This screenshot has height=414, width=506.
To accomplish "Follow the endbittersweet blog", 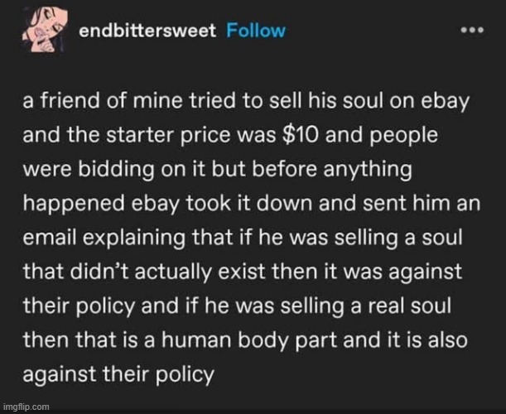I will click(x=256, y=31).
